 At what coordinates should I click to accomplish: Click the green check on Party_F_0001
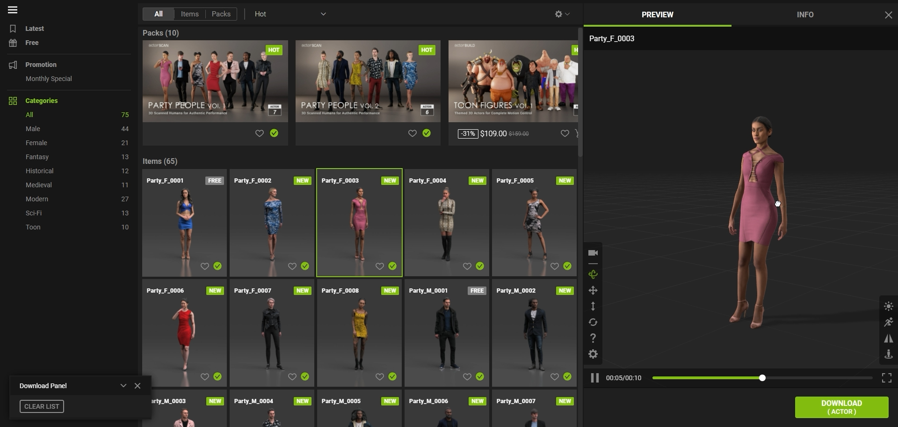pyautogui.click(x=217, y=266)
